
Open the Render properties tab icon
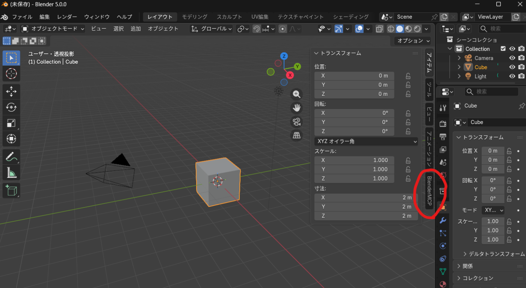click(443, 124)
